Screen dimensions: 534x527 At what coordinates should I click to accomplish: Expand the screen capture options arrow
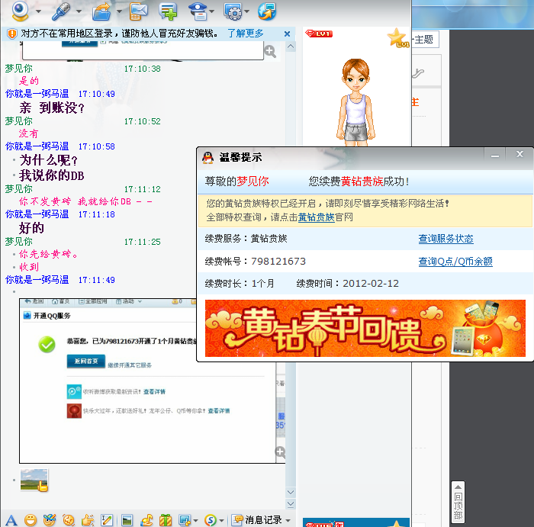[195, 521]
